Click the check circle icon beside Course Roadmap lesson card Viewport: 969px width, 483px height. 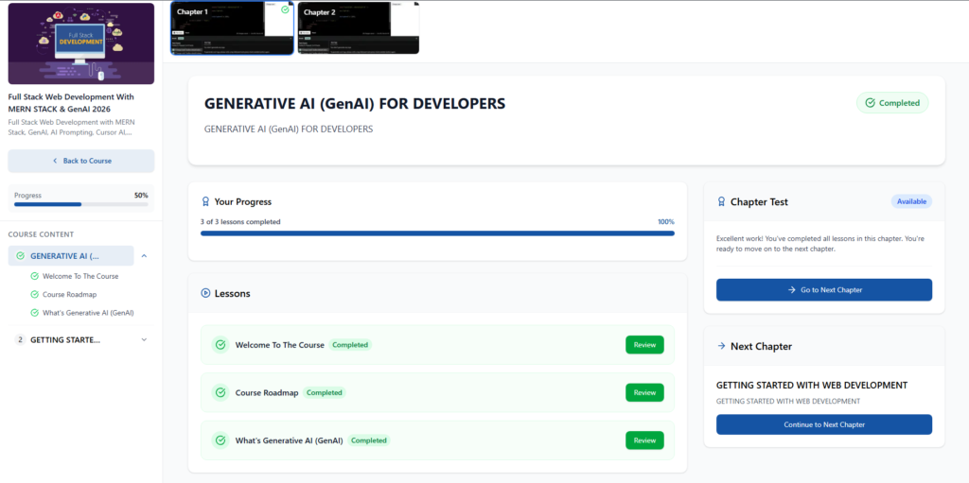pyautogui.click(x=220, y=392)
